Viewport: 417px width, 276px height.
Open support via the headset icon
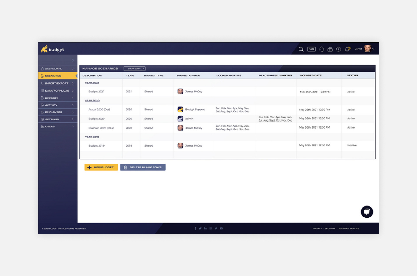tap(321, 49)
